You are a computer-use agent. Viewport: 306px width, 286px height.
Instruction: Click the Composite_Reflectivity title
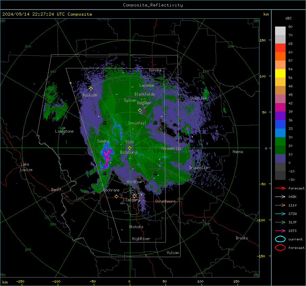click(153, 5)
